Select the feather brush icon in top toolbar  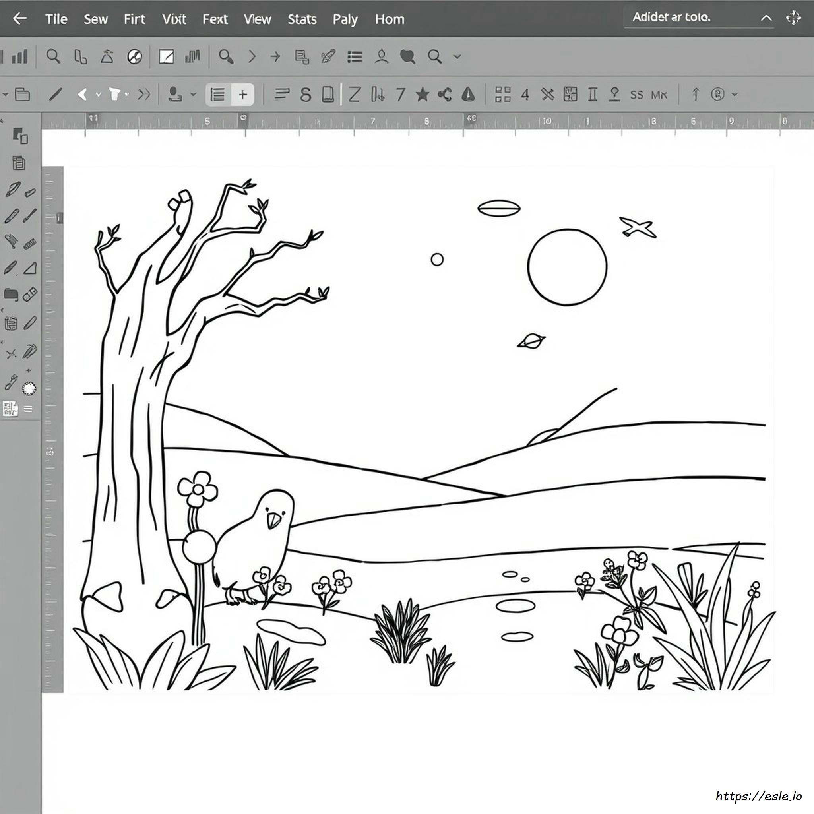click(328, 56)
